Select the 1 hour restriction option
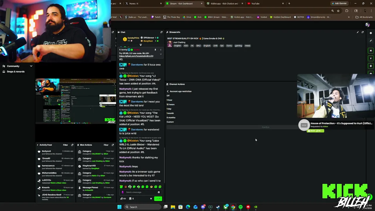The height and width of the screenshot is (211, 375). click(169, 100)
